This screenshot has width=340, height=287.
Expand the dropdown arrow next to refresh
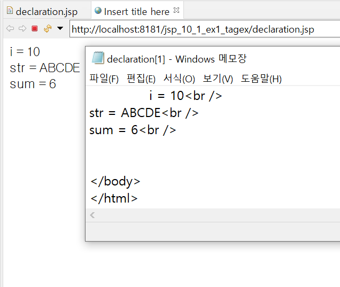[60, 28]
